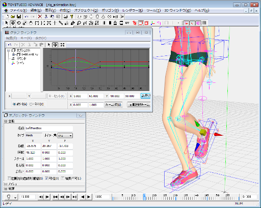Click the triangle cone primitive icon
The height and width of the screenshot is (208, 261).
[x=103, y=17]
